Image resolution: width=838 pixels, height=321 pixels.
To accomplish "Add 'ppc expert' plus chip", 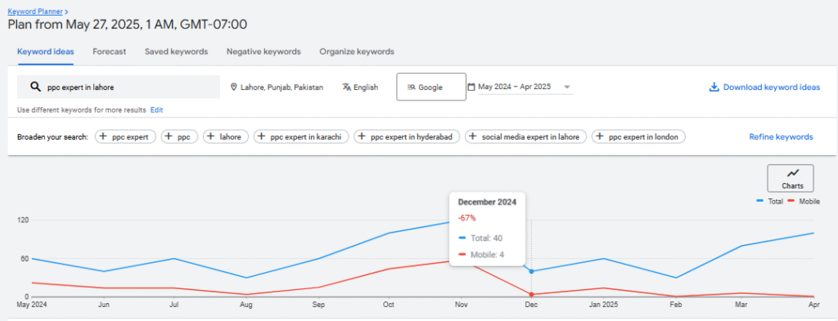I will (x=125, y=137).
